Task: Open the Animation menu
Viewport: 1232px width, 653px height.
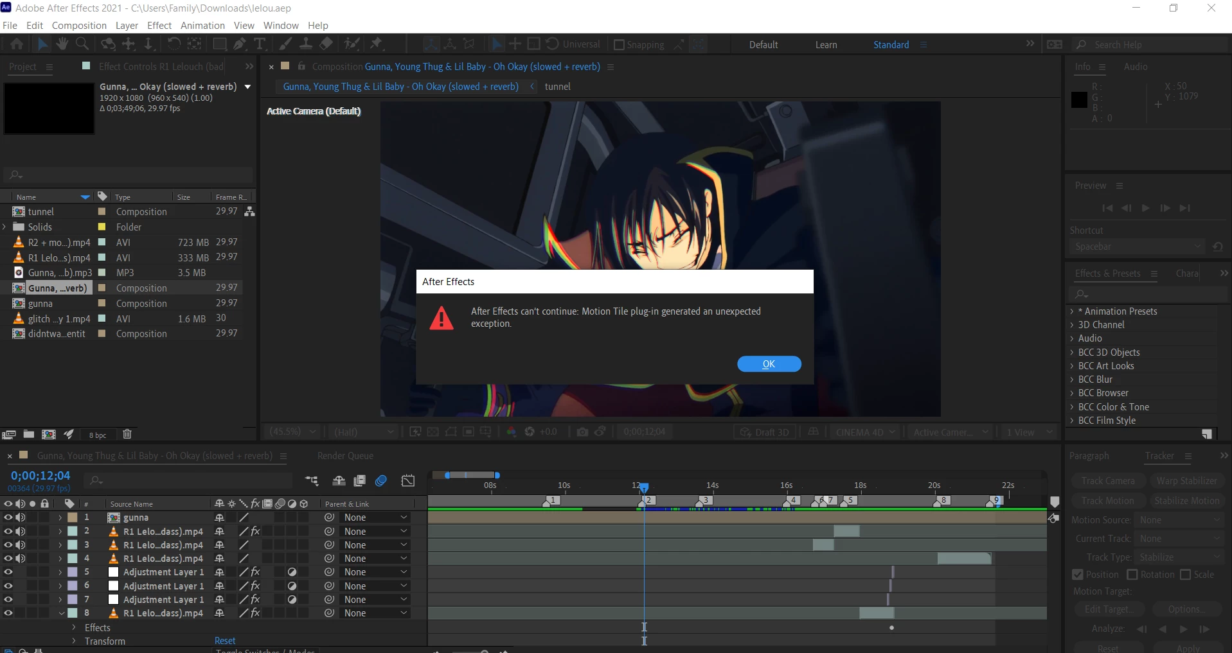Action: (202, 25)
